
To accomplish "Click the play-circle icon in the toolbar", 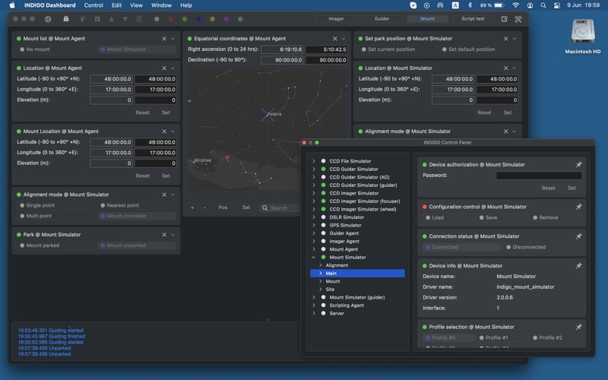I will pyautogui.click(x=48, y=19).
